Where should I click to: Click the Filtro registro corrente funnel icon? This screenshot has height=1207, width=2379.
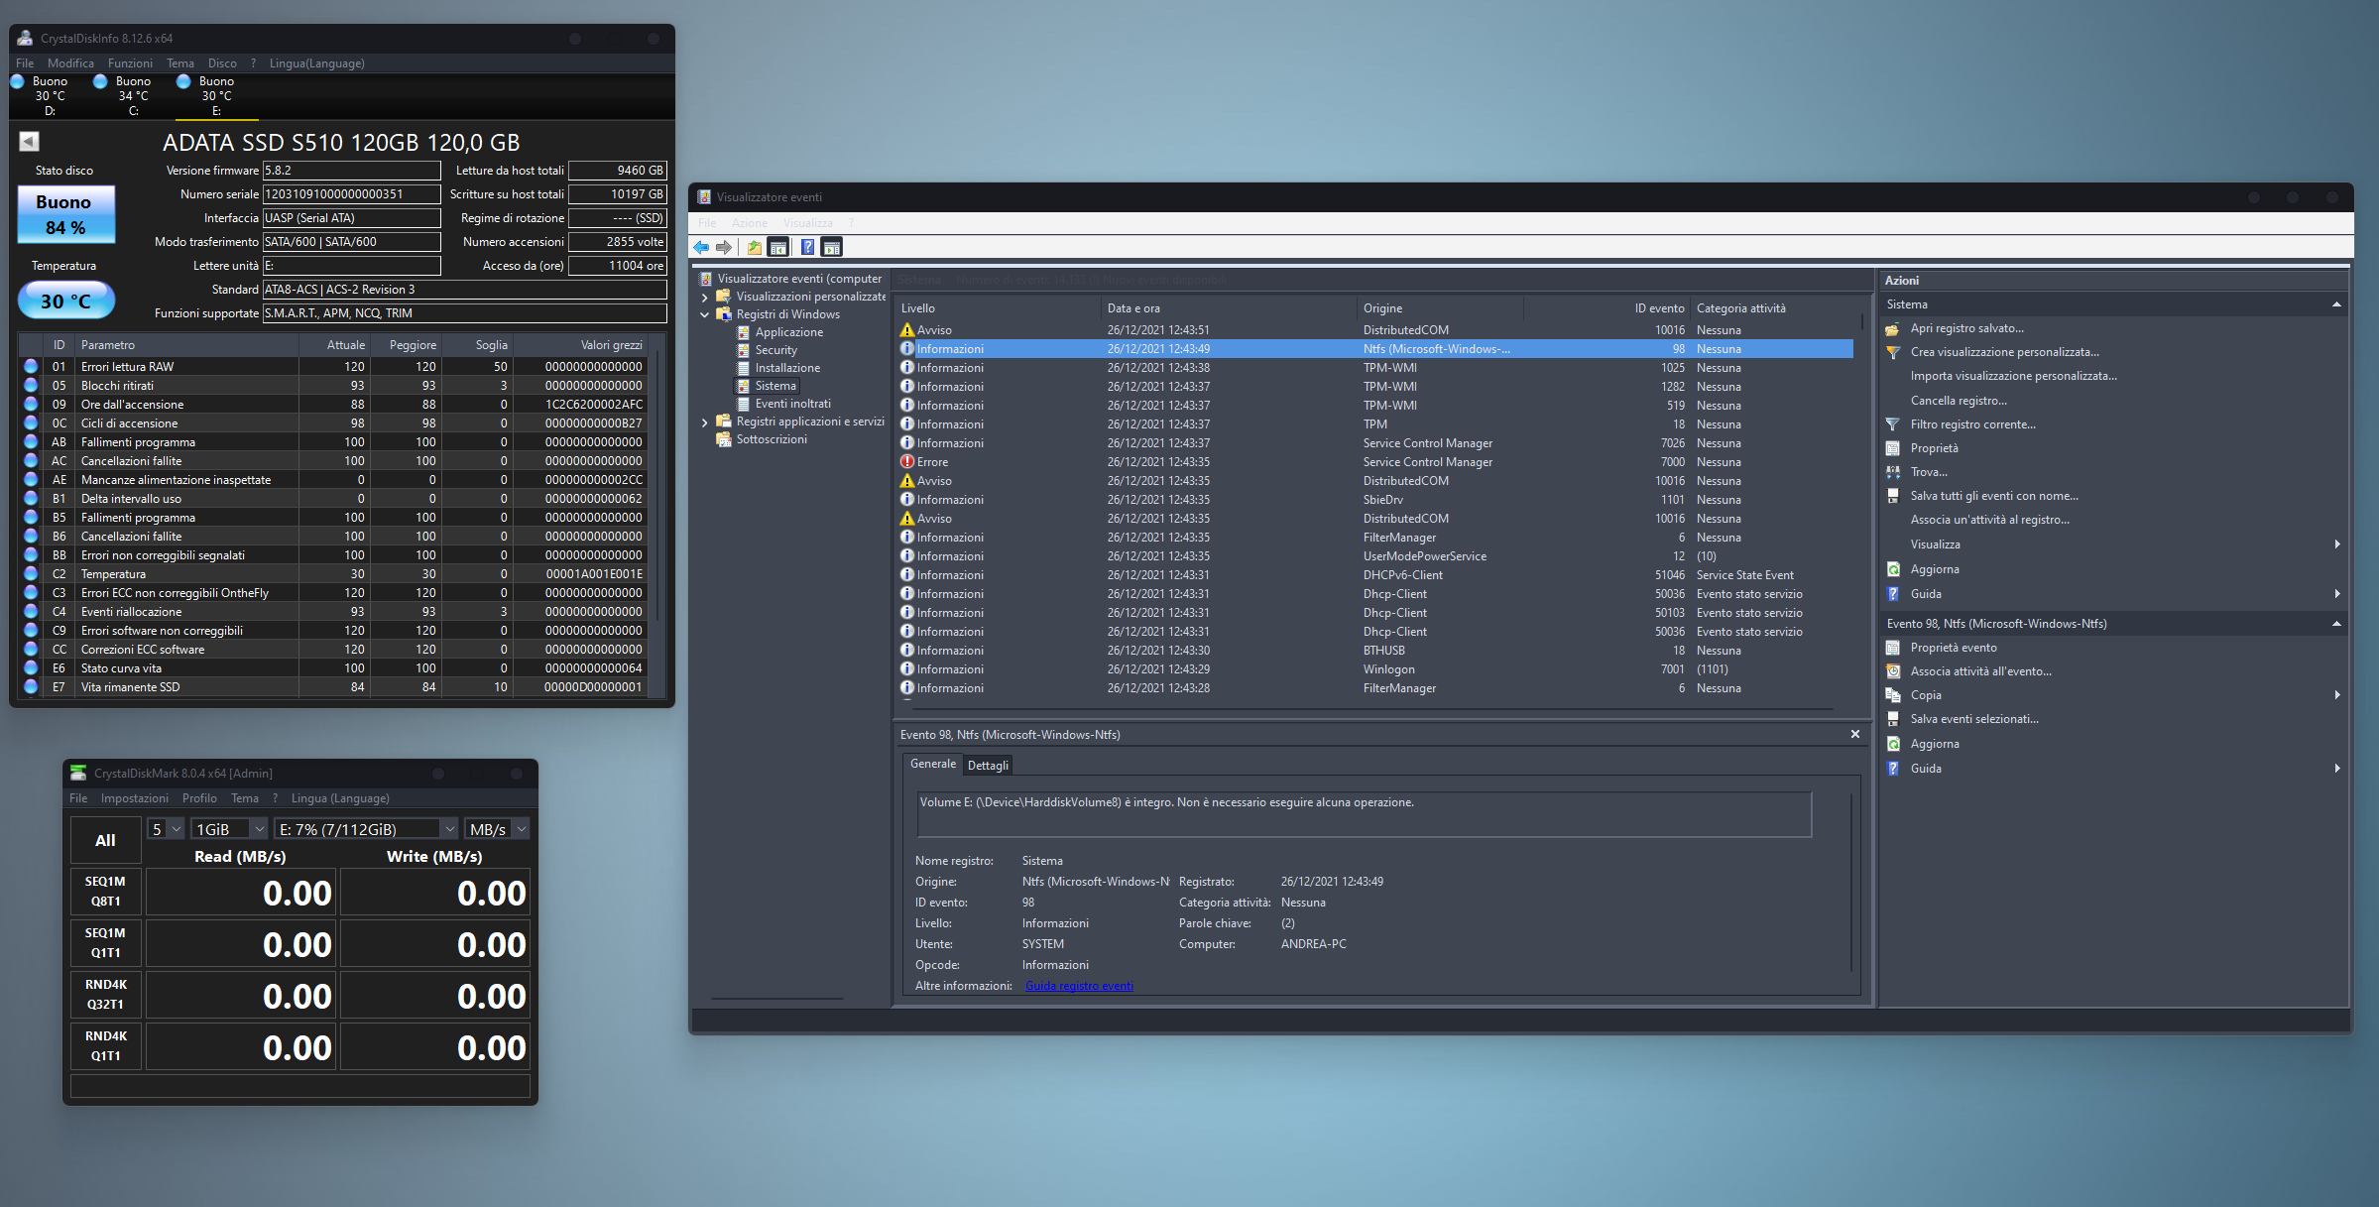tap(1893, 424)
